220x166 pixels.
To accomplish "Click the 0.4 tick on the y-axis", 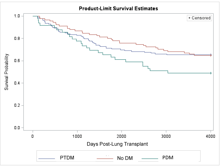I will [17, 83].
